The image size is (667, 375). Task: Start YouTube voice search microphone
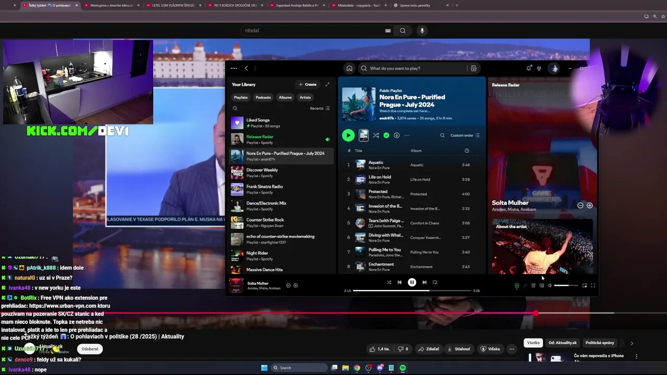[x=422, y=31]
